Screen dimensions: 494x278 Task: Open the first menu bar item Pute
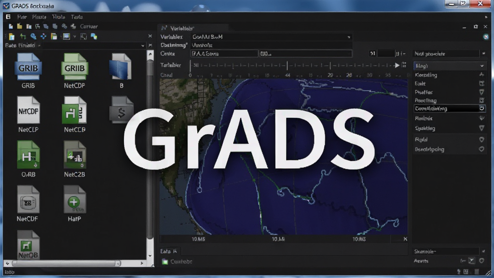click(x=22, y=17)
